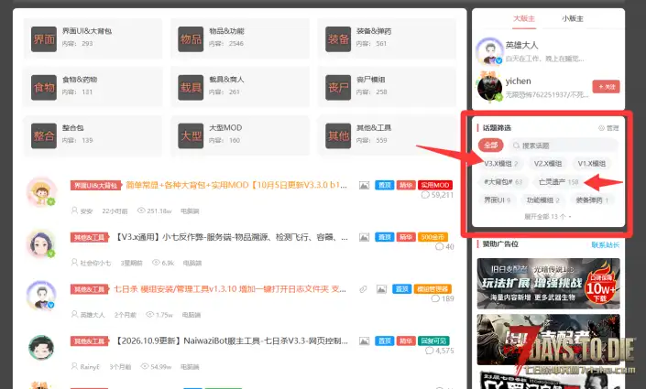Click the 管理 gear in 话题筛选
This screenshot has height=389, width=646.
click(608, 128)
